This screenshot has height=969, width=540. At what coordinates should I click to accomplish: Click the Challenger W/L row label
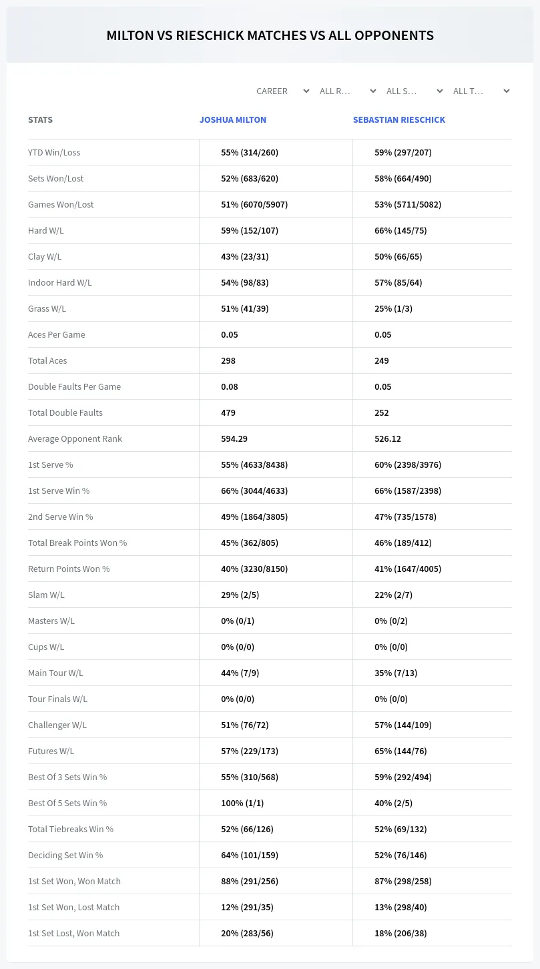[57, 725]
